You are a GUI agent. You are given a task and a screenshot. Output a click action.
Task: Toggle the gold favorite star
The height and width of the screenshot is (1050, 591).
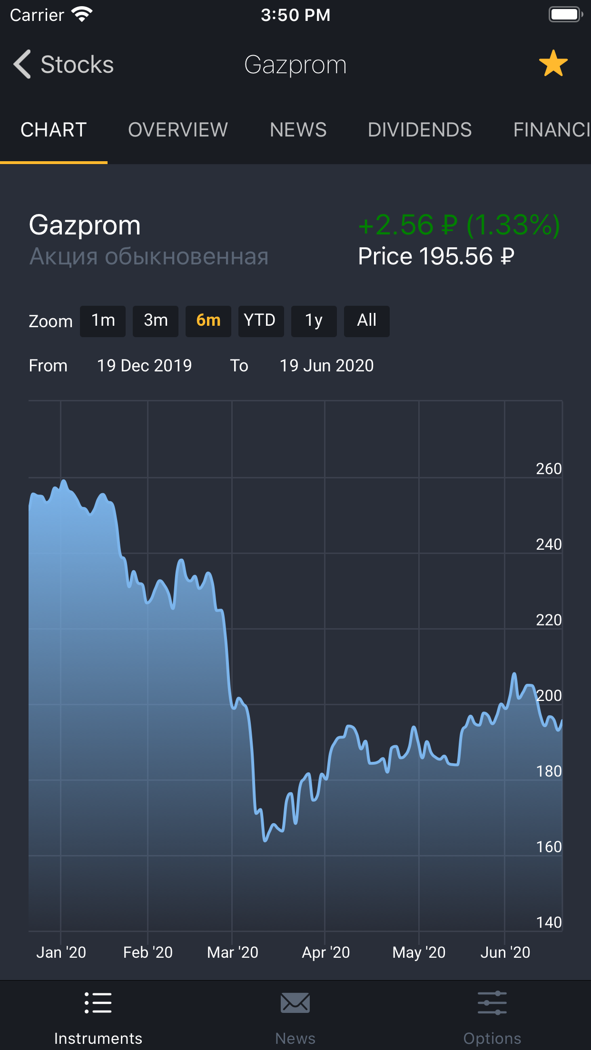pyautogui.click(x=553, y=64)
